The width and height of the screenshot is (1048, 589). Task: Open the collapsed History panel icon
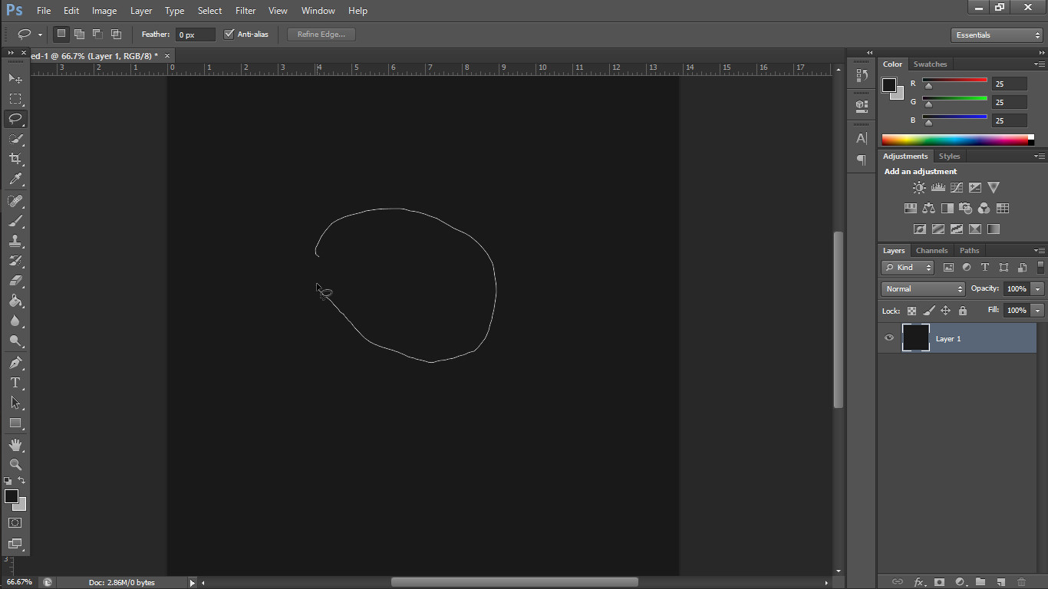(862, 76)
